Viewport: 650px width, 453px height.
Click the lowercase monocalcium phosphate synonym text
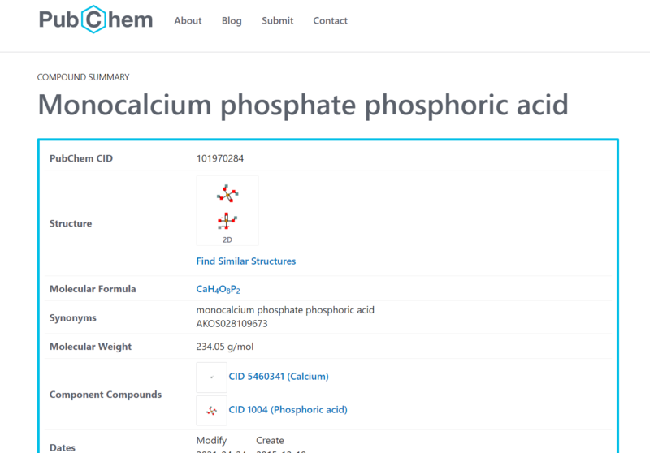click(285, 310)
